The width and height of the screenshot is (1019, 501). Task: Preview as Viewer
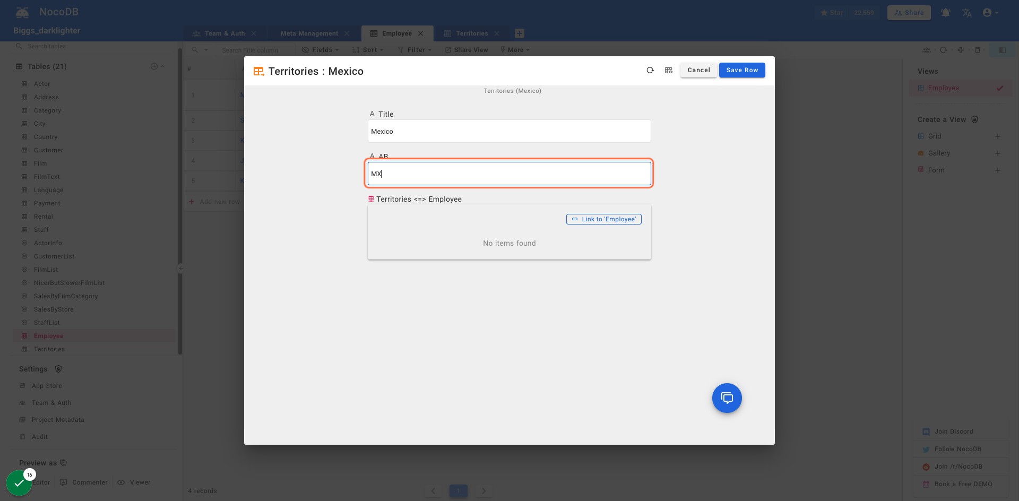tap(134, 482)
